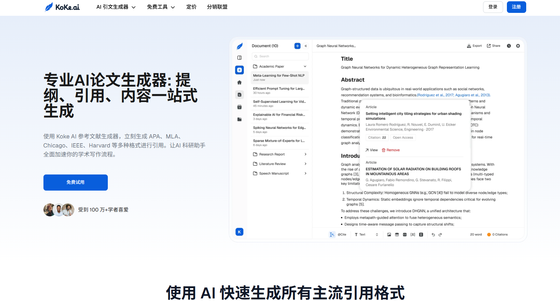Click the 注册 sign-up button
This screenshot has height=301, width=560.
click(x=516, y=7)
